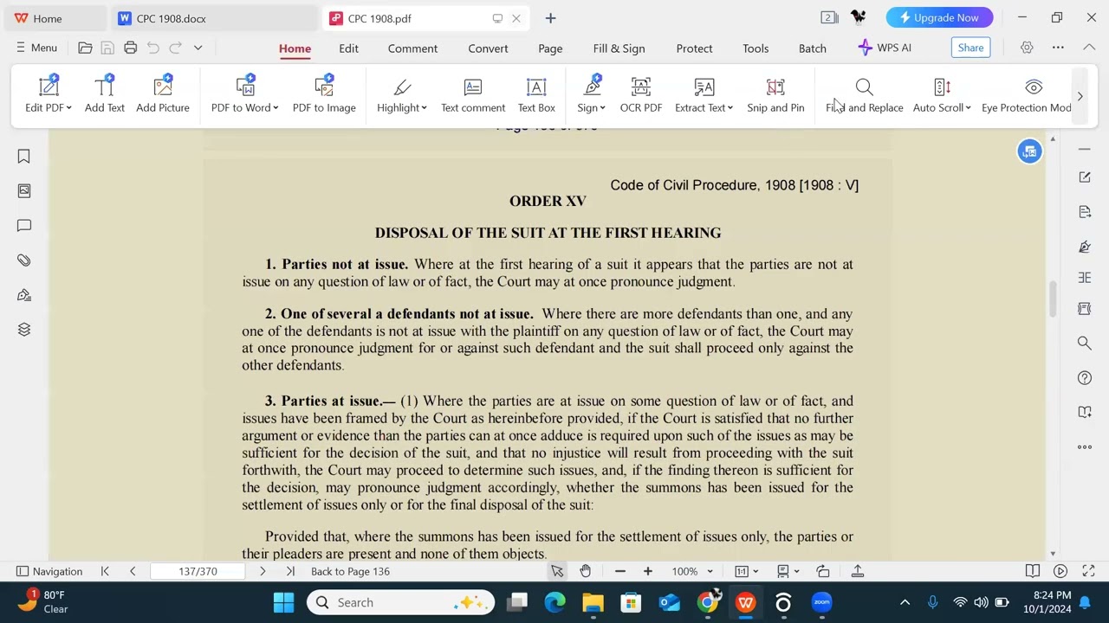
Task: Click the Share button
Action: pos(970,48)
